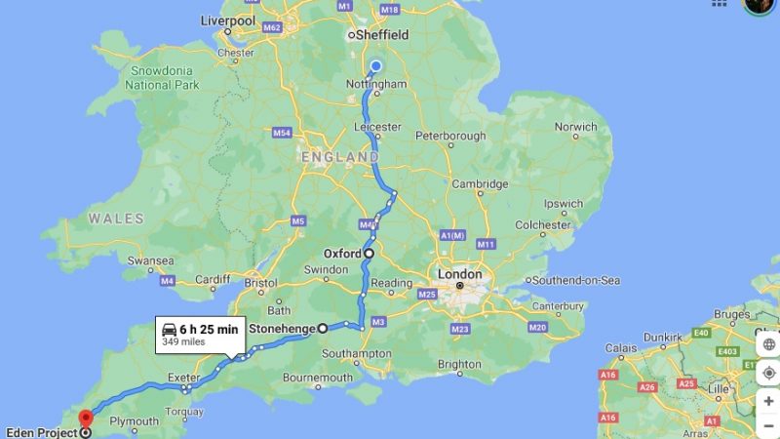The width and height of the screenshot is (780, 439).
Task: Open the globe view button
Action: click(x=768, y=344)
